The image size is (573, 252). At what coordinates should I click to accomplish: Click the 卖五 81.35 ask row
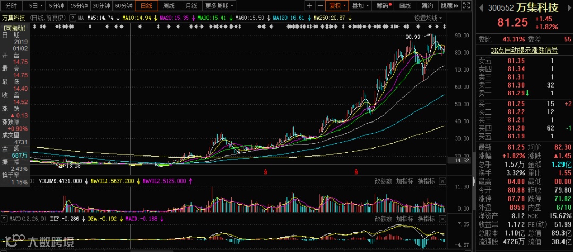524,61
